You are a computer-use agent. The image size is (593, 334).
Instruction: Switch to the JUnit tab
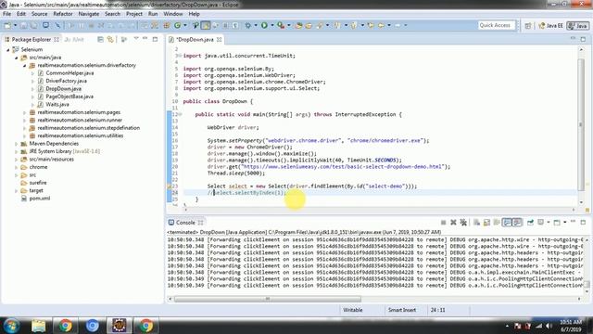click(74, 39)
